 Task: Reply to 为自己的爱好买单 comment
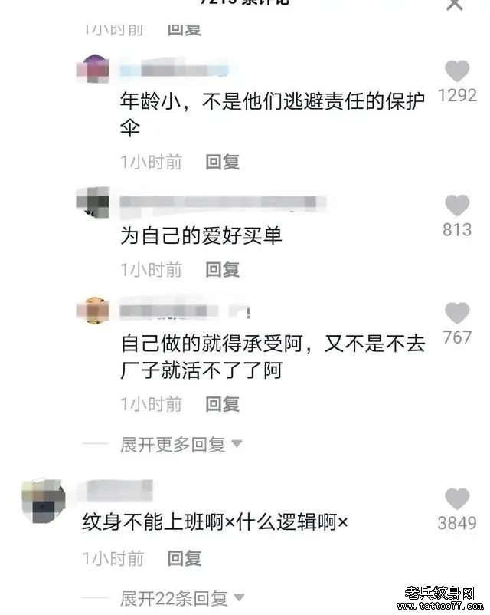(223, 270)
